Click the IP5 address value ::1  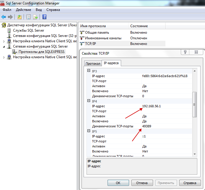[144, 136]
